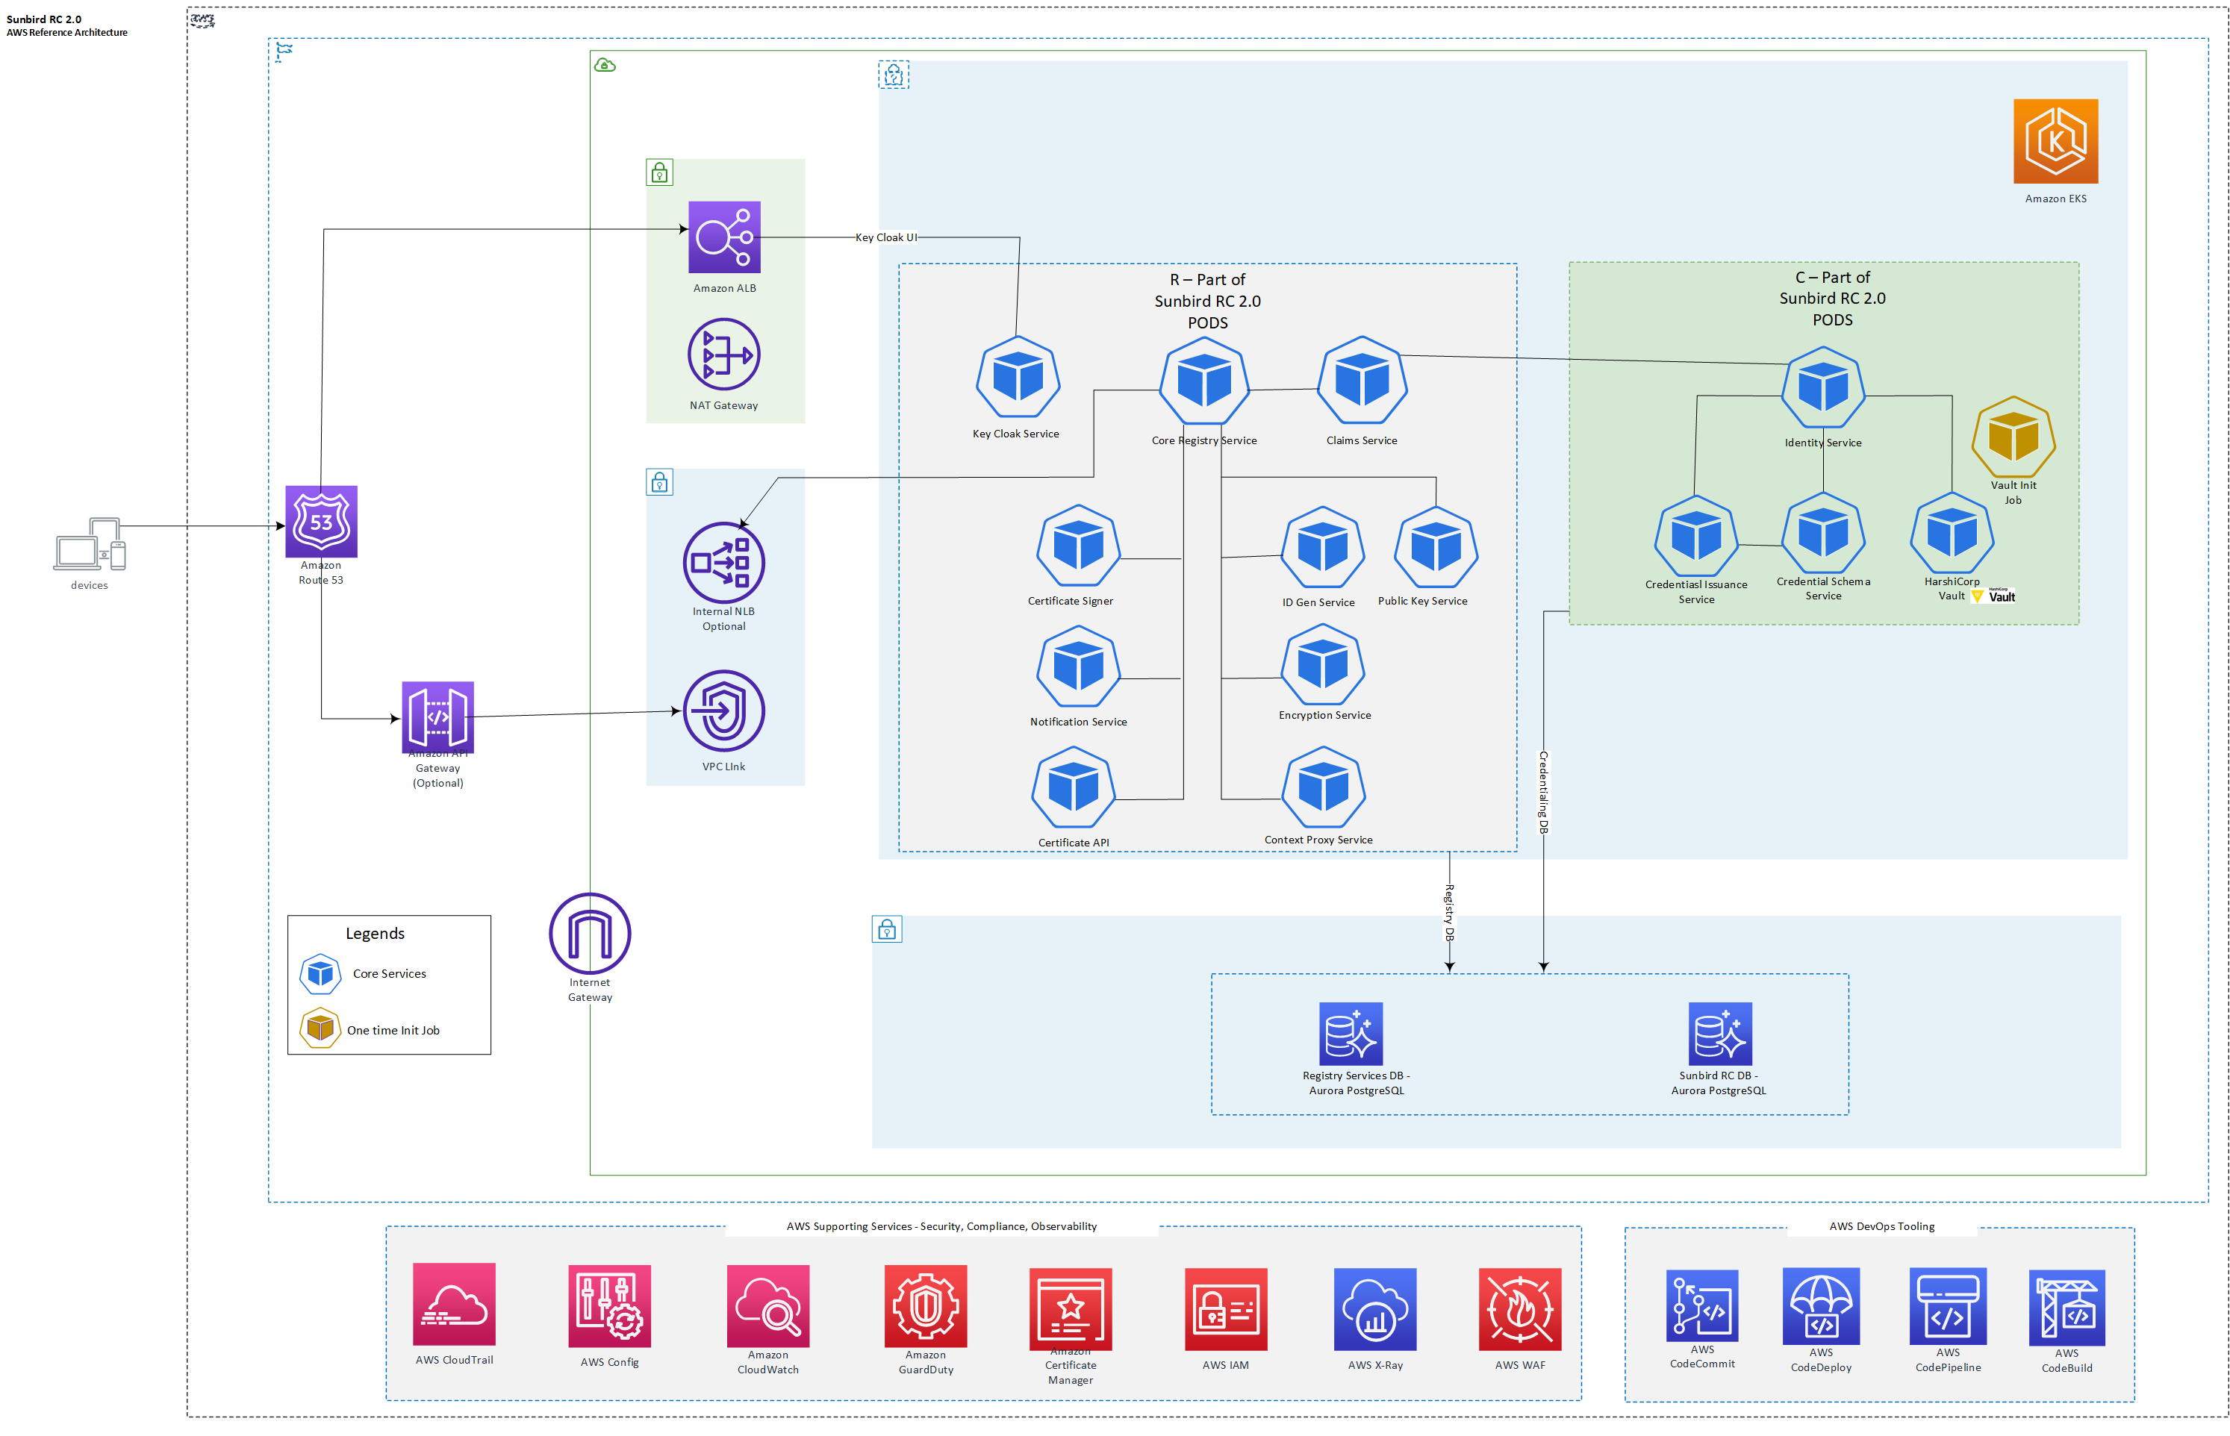This screenshot has width=2230, height=1436.
Task: Select the AWS IAM icon
Action: coord(1226,1308)
